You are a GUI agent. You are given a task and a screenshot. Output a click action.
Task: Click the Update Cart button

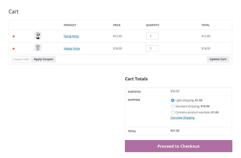[218, 59]
